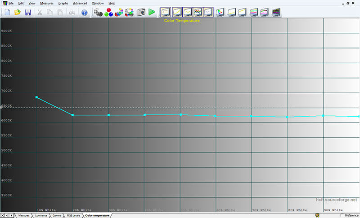The image size is (360, 218).
Task: Toggle the luminance curve graph icon
Action: pyautogui.click(x=177, y=12)
